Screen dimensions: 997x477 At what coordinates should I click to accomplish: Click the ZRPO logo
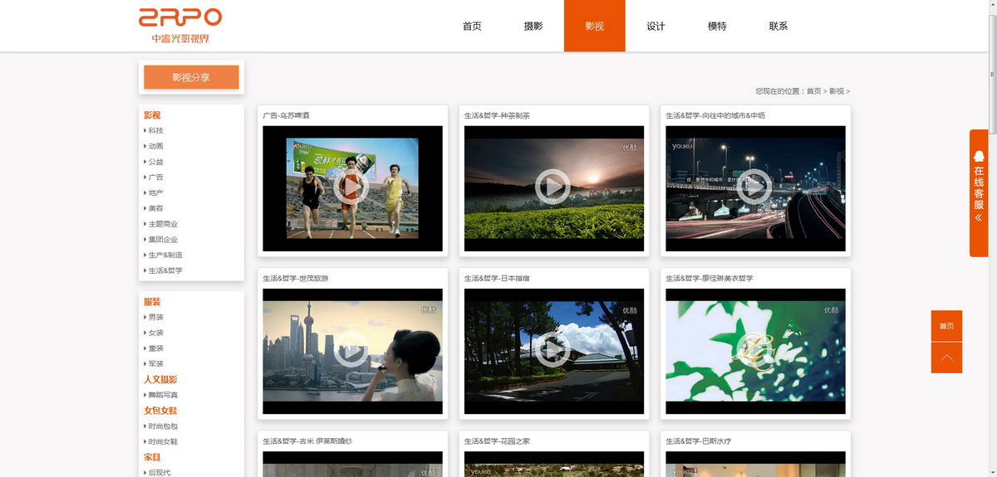click(x=180, y=26)
